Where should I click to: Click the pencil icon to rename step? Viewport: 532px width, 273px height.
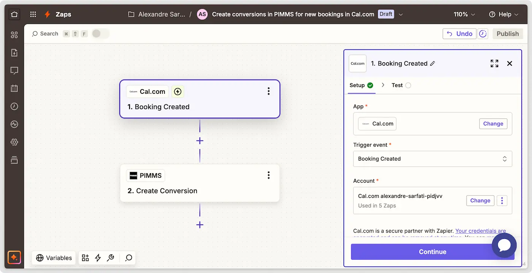(432, 64)
